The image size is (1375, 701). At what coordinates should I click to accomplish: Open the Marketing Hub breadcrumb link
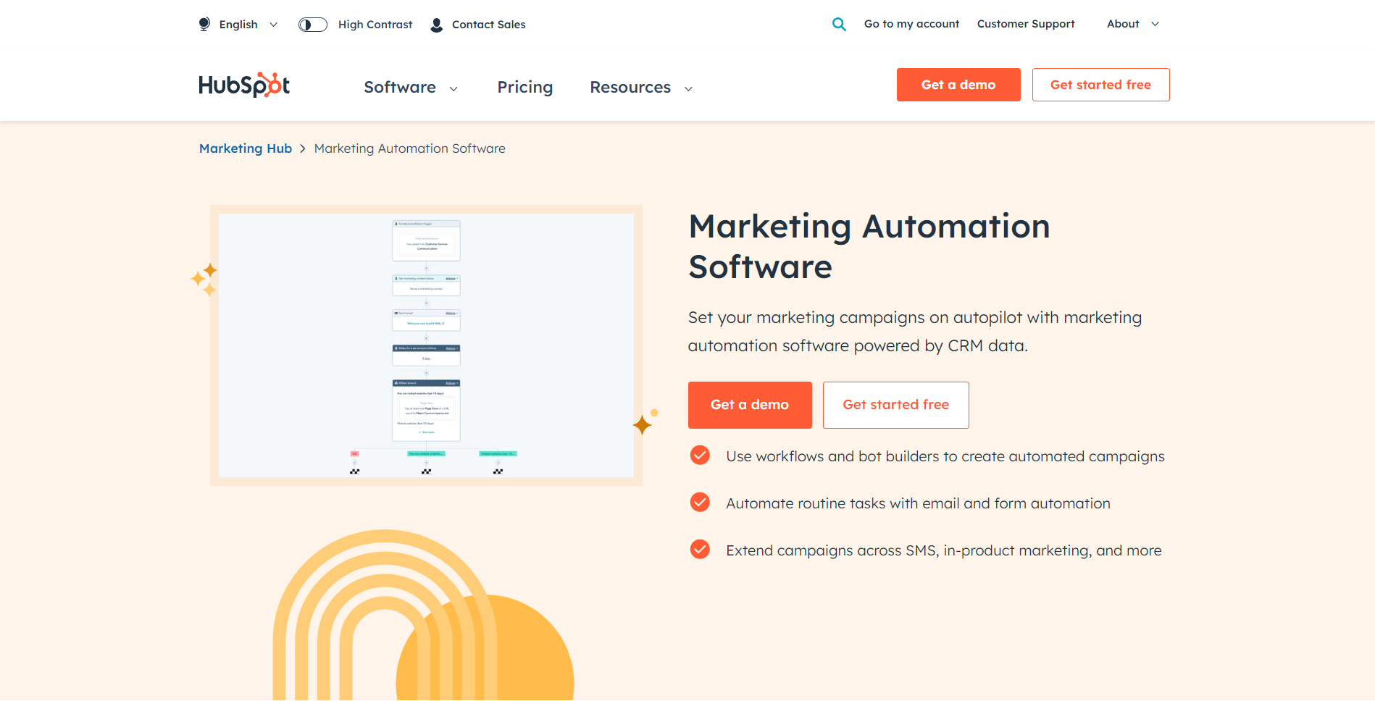(x=245, y=148)
